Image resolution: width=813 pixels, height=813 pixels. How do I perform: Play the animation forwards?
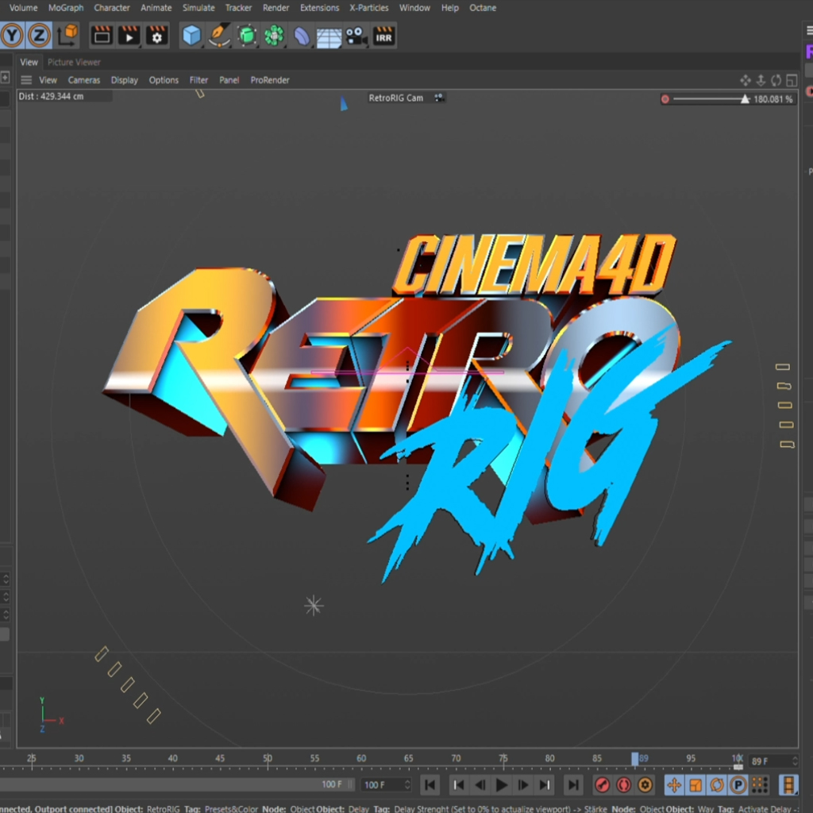pyautogui.click(x=502, y=785)
